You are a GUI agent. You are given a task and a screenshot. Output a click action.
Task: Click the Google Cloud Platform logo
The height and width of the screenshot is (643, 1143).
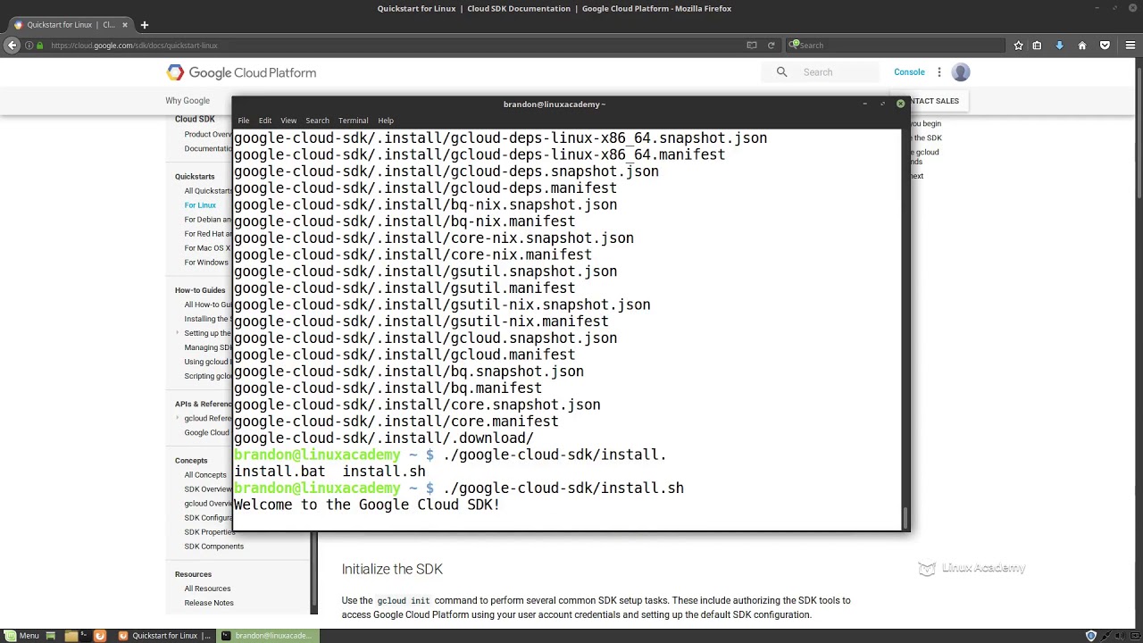[x=241, y=72]
